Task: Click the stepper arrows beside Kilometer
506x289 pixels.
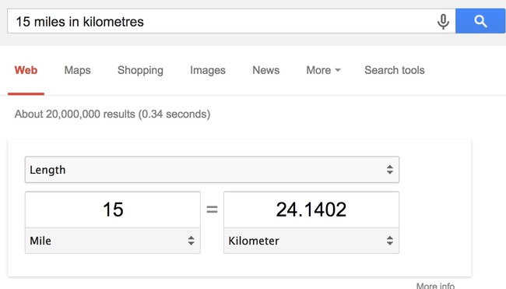Action: tap(390, 241)
